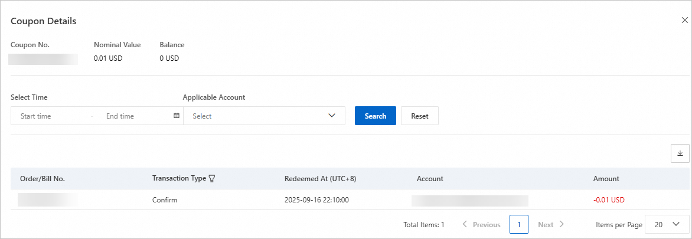
Task: Go to the Next page
Action: pos(551,224)
